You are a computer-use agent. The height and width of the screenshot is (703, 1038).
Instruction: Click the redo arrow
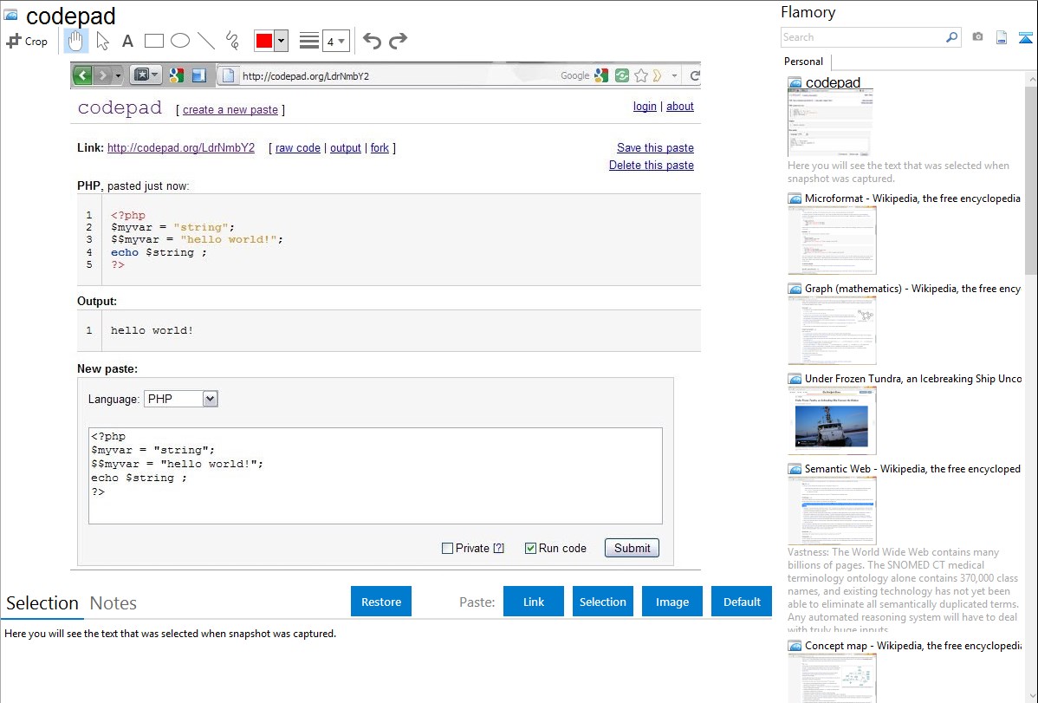(398, 41)
